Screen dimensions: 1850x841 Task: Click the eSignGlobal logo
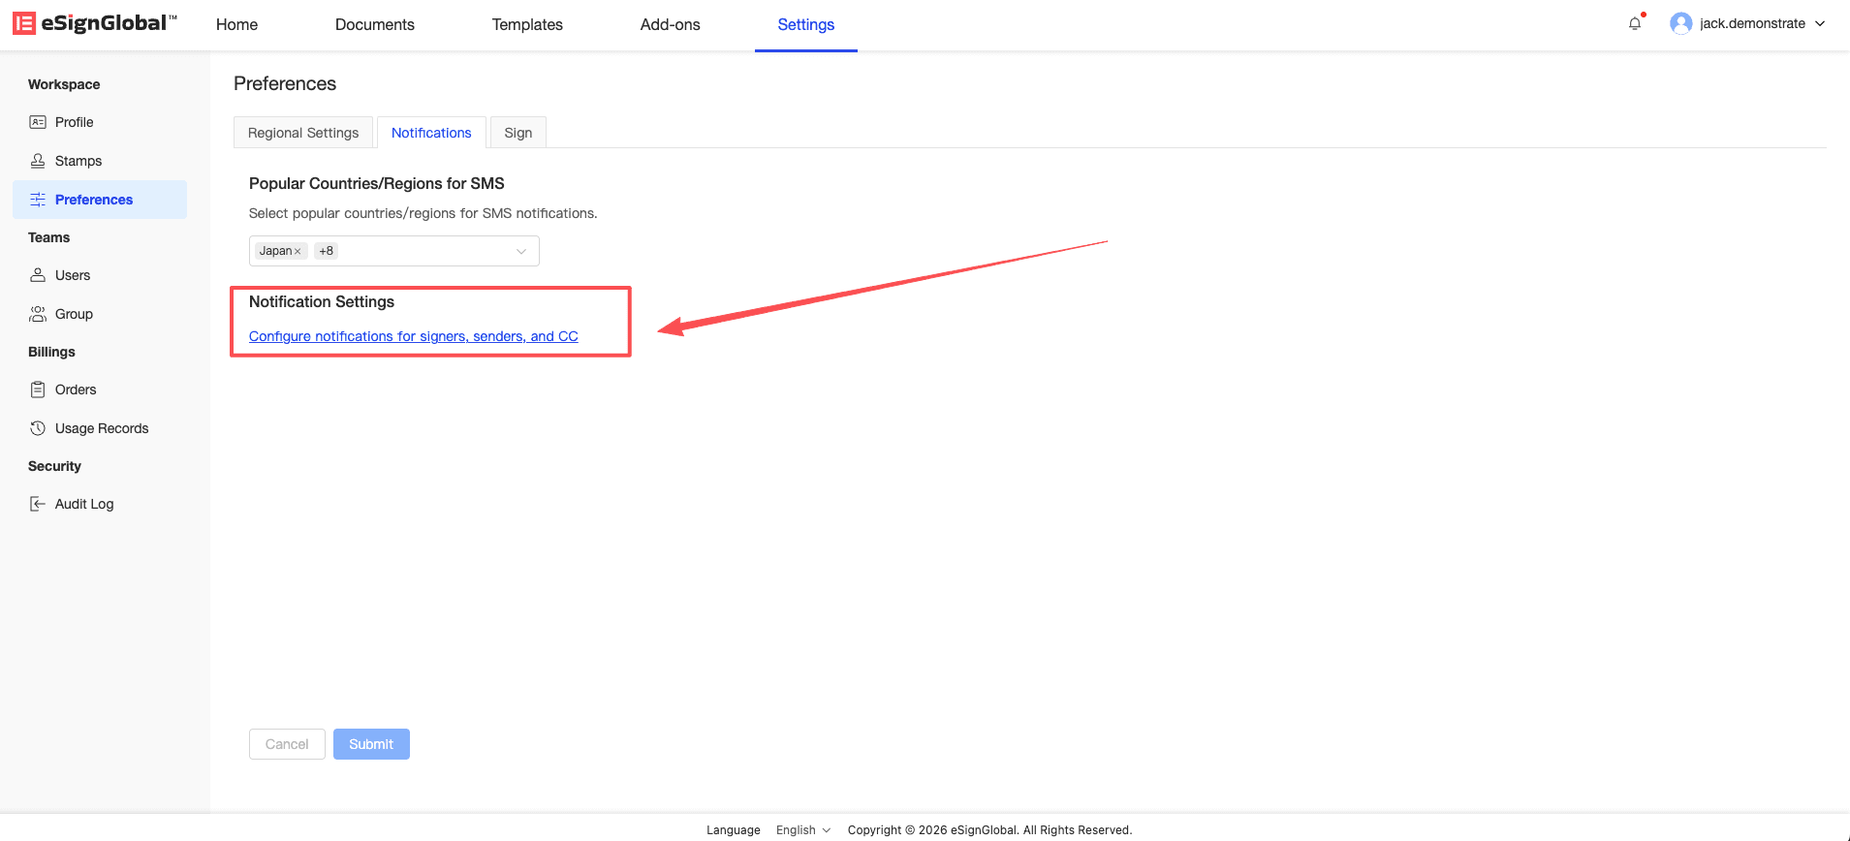(95, 23)
